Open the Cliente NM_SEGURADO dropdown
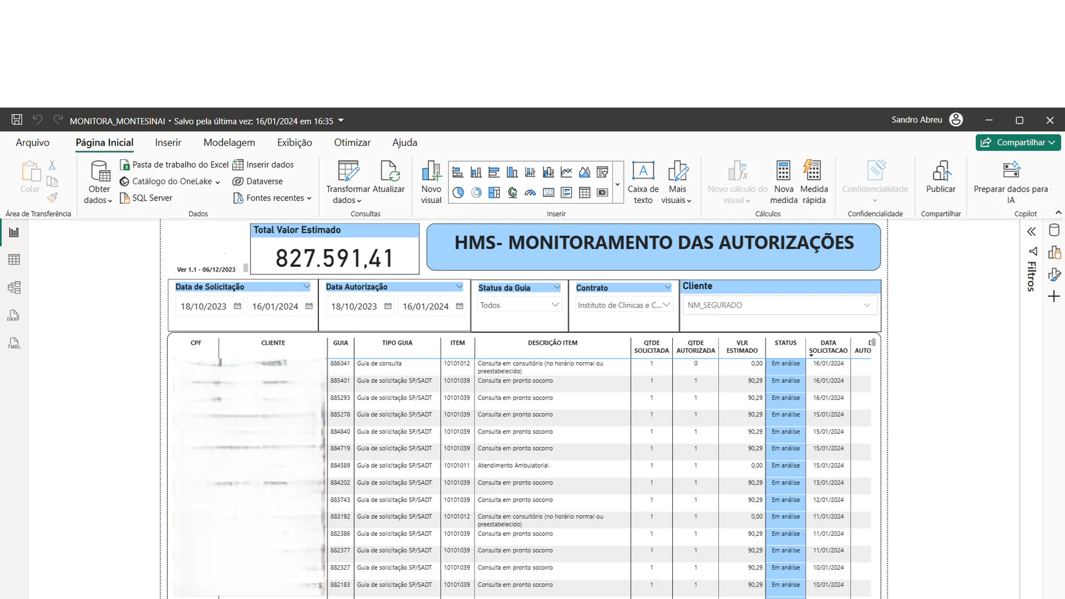 coord(779,305)
